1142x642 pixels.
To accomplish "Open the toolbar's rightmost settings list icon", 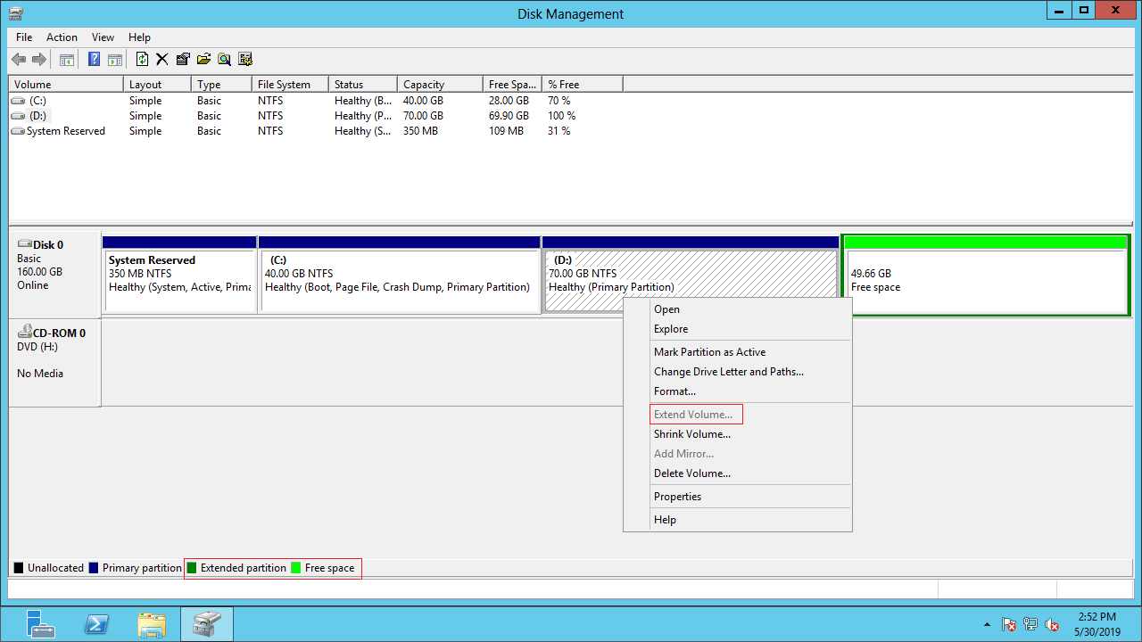I will coord(245,60).
